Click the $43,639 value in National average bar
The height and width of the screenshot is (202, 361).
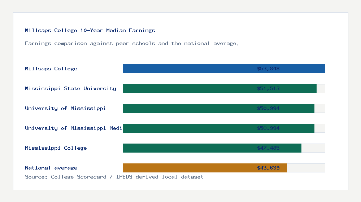[x=268, y=168]
